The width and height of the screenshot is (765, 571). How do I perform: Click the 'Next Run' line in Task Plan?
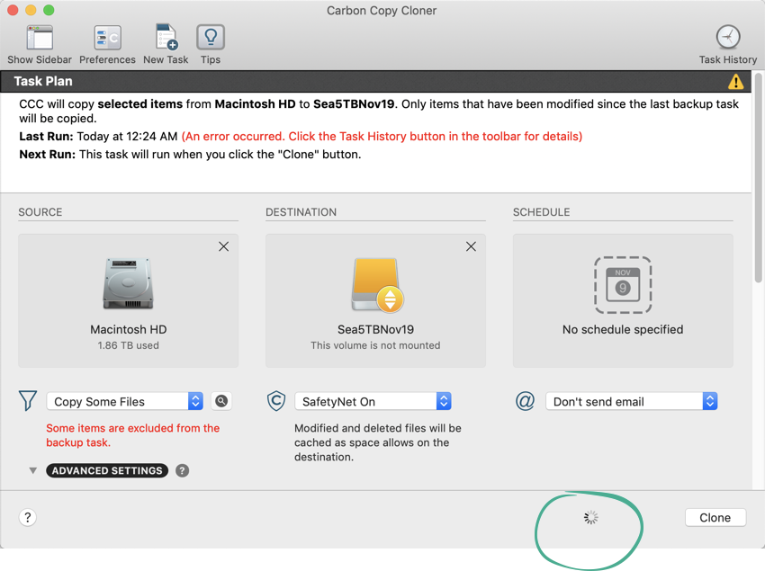point(190,155)
